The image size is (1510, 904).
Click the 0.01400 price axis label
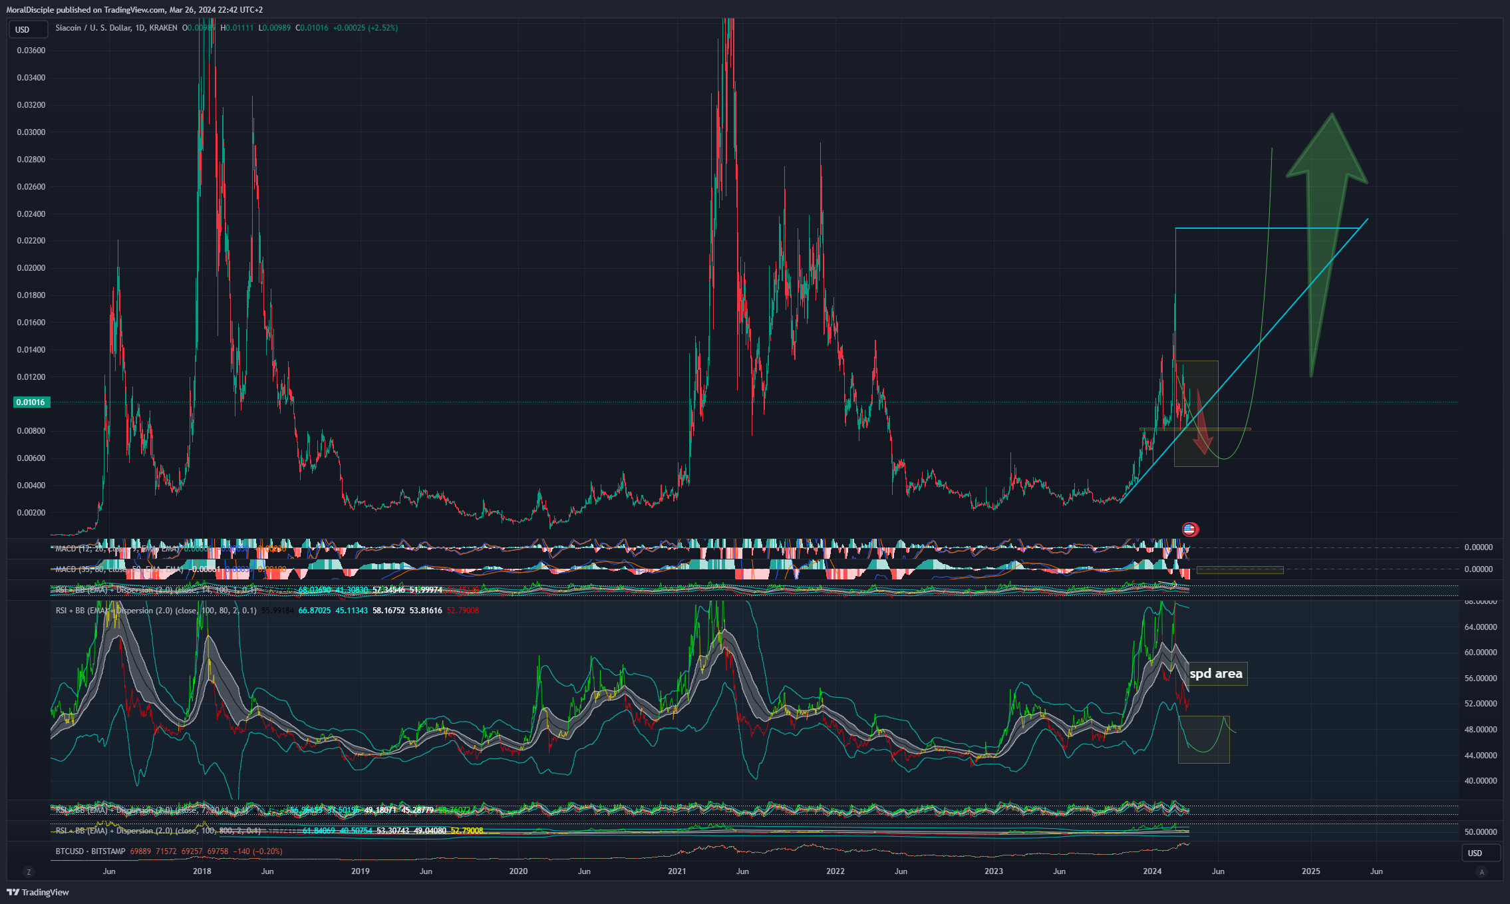point(31,350)
